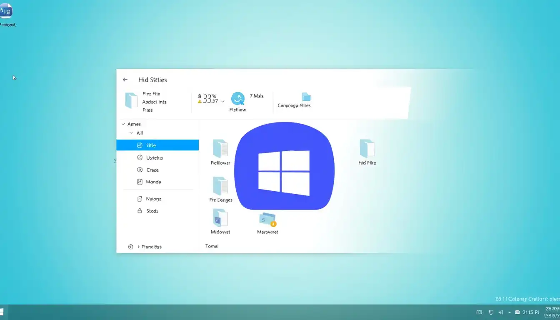The image size is (560, 320).
Task: Click the taskbar clock time
Action: (x=530, y=312)
